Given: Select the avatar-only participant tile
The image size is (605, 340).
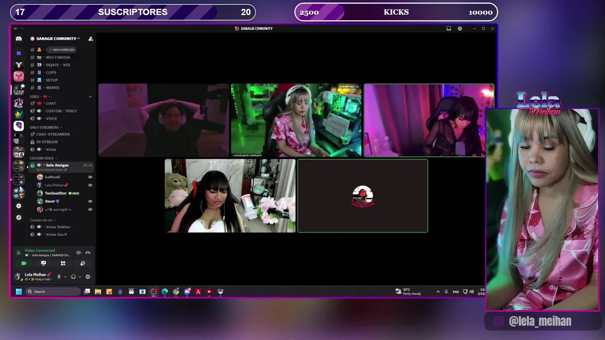Looking at the screenshot, I should tap(363, 195).
